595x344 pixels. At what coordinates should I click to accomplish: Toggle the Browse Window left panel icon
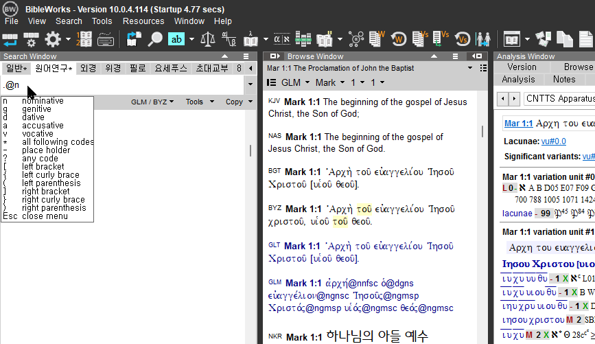[x=275, y=56]
